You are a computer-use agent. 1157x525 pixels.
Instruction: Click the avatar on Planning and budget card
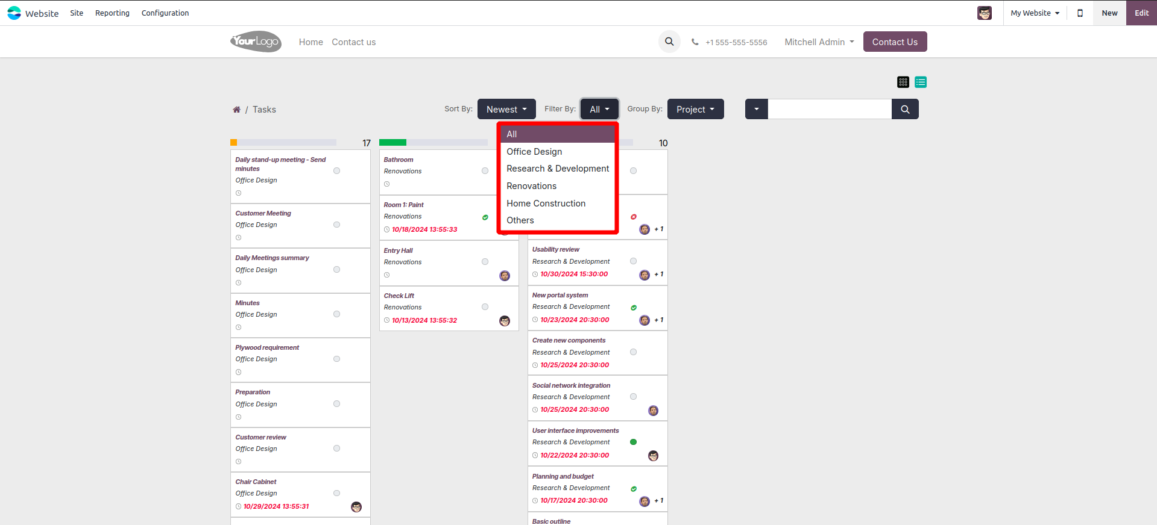pos(645,501)
